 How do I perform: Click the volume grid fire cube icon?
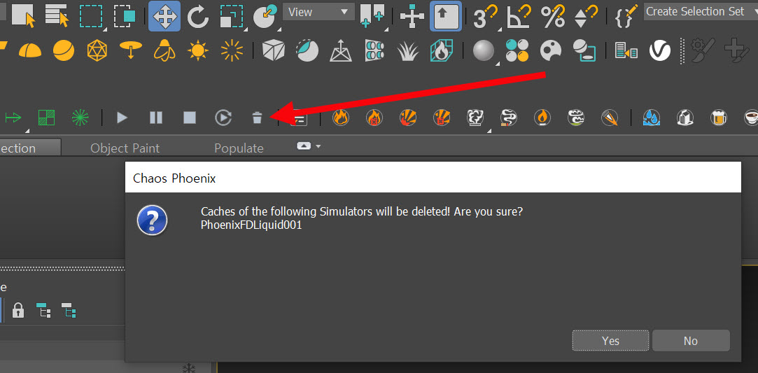[440, 50]
